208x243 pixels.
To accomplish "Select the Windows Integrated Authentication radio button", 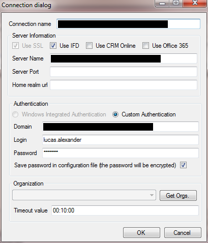I will [15, 114].
